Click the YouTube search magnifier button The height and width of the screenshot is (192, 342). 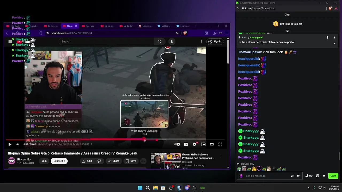[x=160, y=41]
